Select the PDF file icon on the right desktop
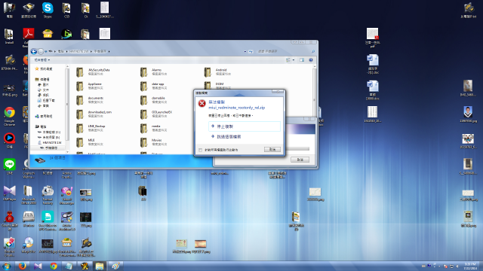The image size is (483, 271). click(372, 38)
